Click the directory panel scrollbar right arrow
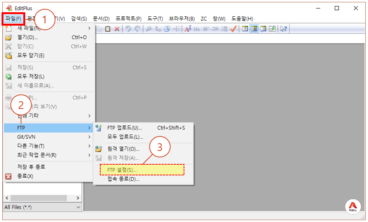Viewport: 368px width, 222px height. point(78,198)
